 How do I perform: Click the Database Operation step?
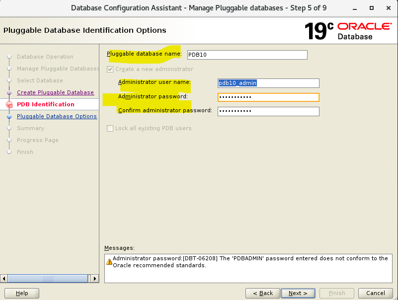point(45,57)
